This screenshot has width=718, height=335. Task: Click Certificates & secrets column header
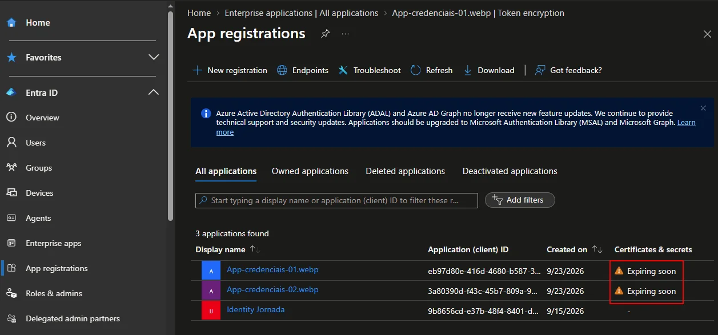[x=653, y=249]
